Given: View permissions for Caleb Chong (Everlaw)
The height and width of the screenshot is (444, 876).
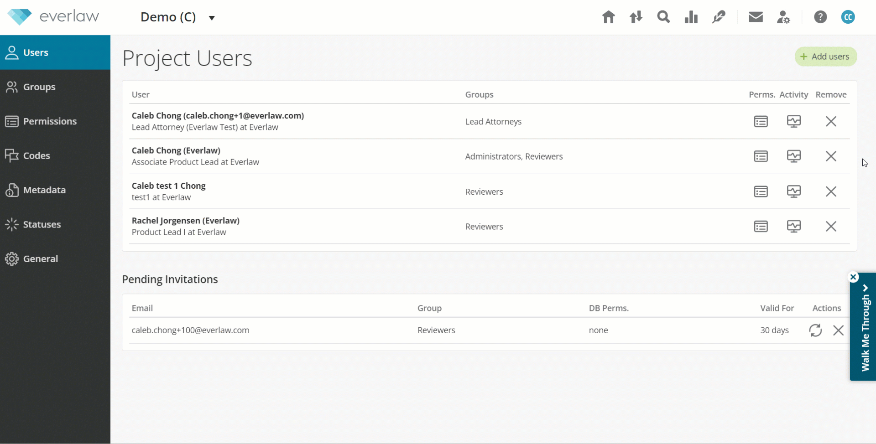Looking at the screenshot, I should [x=761, y=156].
